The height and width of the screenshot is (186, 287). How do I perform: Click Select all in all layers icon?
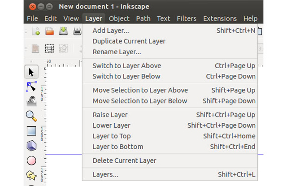(x=49, y=48)
